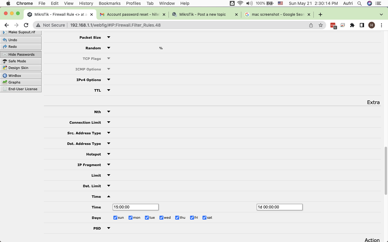Uncheck the wed day checkbox
Viewport: 388px width, 242px height.
click(x=162, y=217)
